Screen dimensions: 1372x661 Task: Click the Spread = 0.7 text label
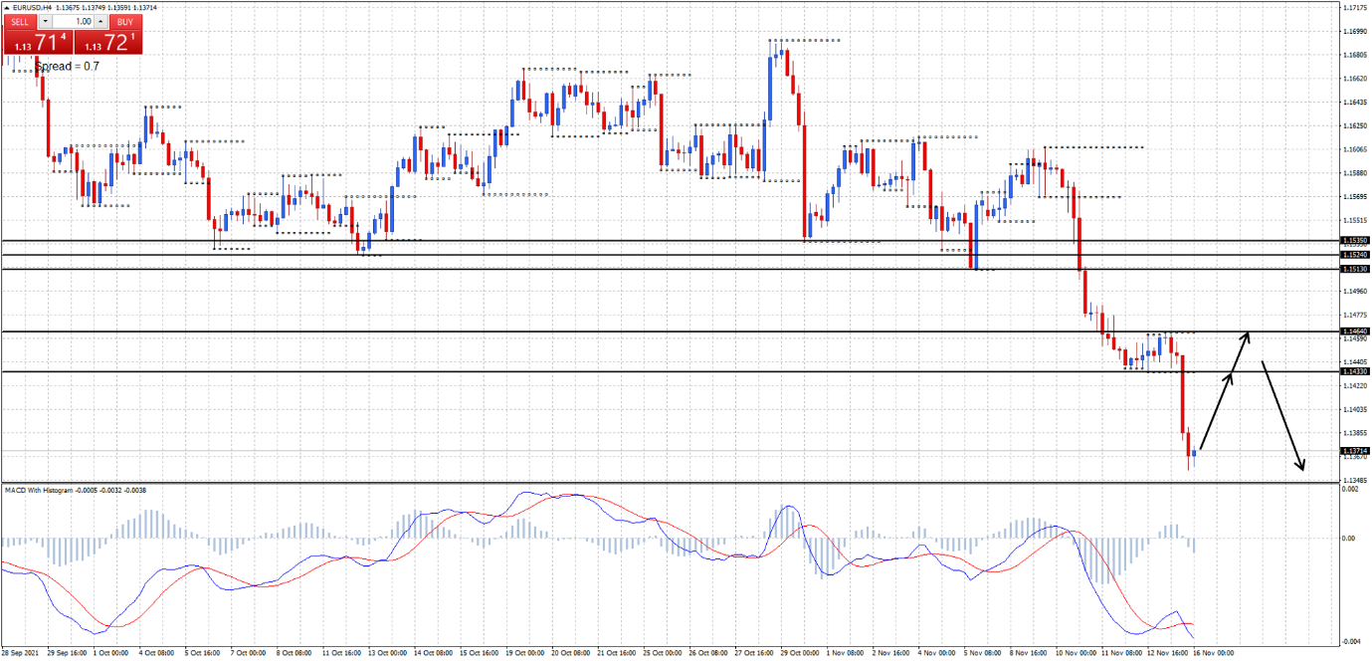tap(68, 66)
